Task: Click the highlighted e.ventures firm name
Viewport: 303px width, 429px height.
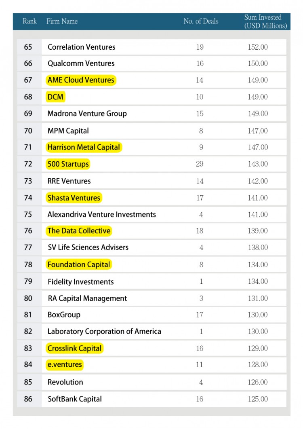Action: [x=65, y=365]
